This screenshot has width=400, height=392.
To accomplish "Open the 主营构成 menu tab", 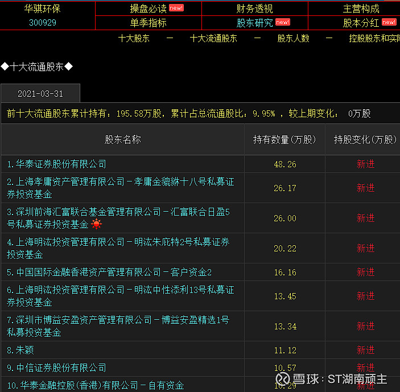I will [361, 9].
